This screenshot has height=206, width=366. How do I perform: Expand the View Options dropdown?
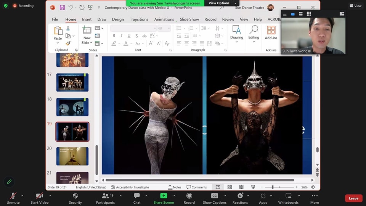[222, 3]
